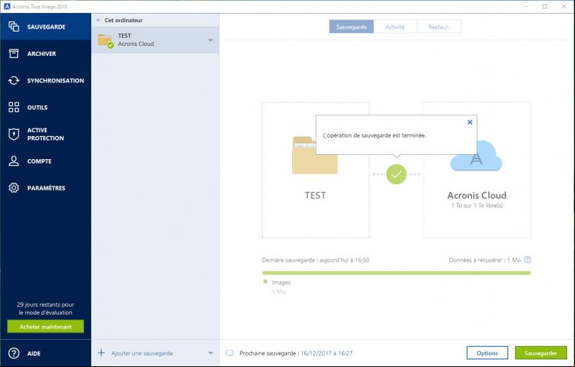The image size is (575, 367).
Task: Click the Acronis Cloud destination name
Action: coord(477,195)
